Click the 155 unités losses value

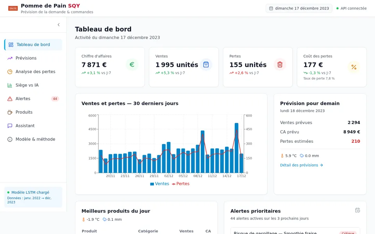tap(248, 65)
